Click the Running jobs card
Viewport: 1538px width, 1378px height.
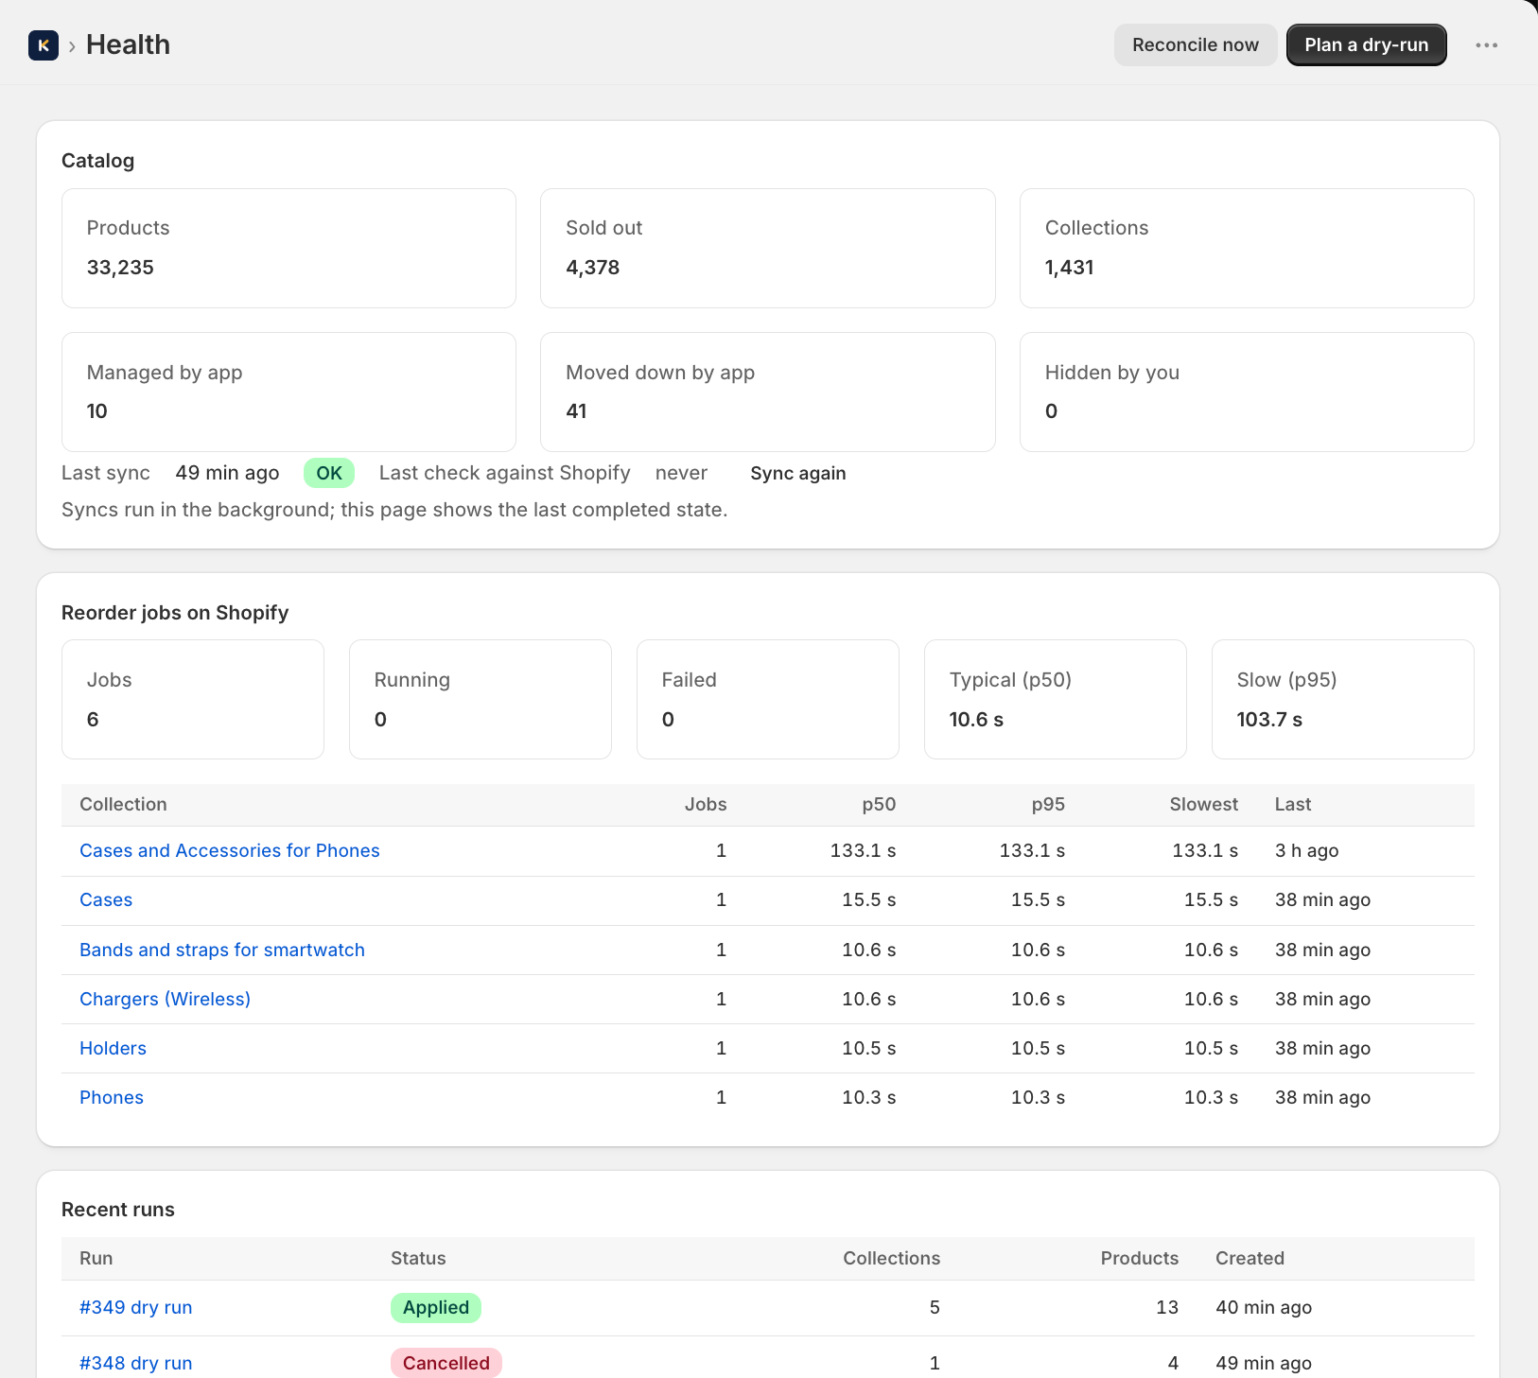pos(481,699)
